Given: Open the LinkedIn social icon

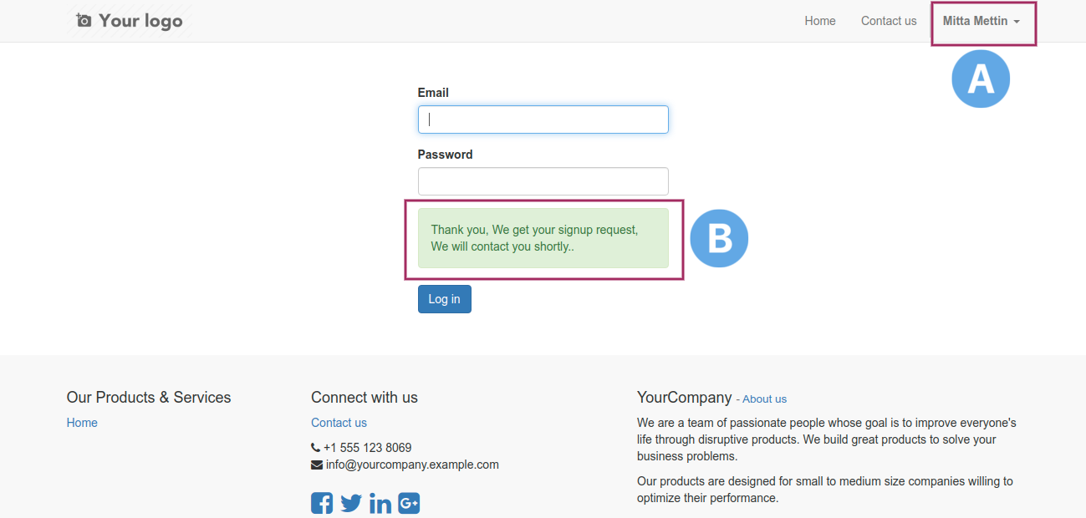Looking at the screenshot, I should pos(380,503).
